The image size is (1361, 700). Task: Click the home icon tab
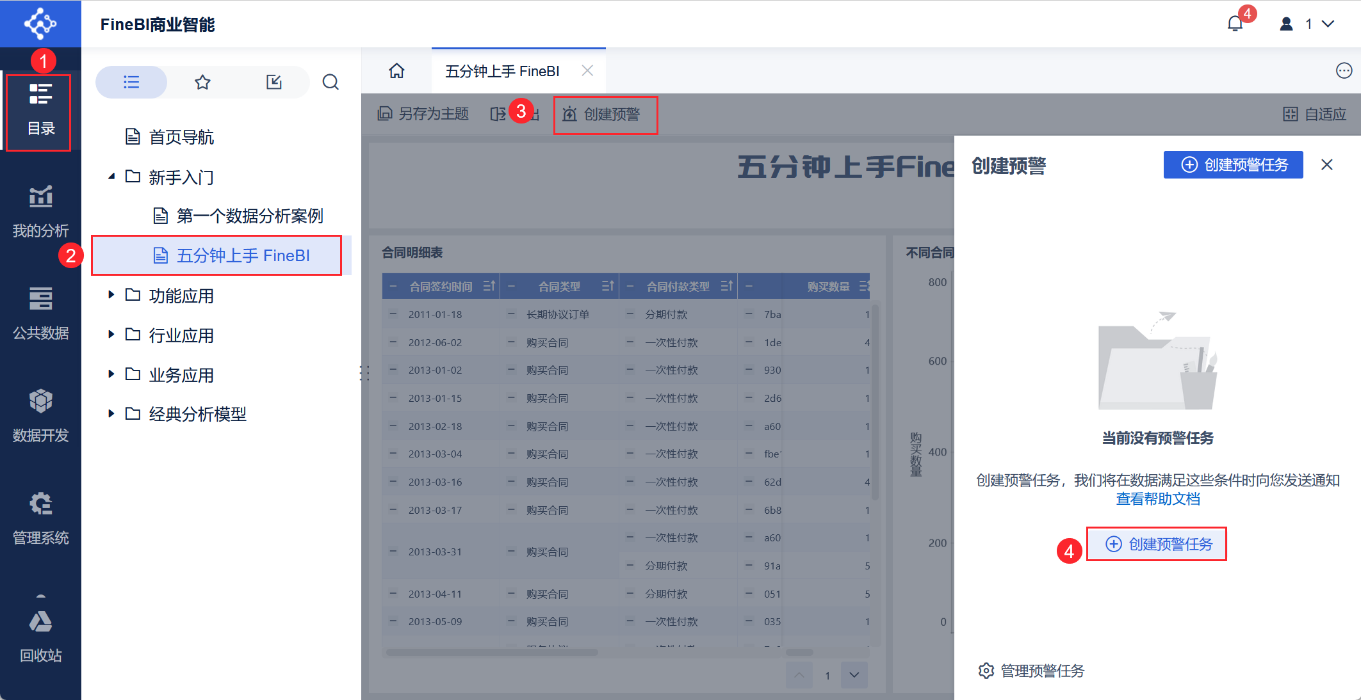click(396, 71)
